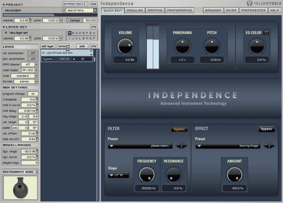The width and height of the screenshot is (283, 203).
Task: Toggle program change on switch
Action: pos(33,94)
